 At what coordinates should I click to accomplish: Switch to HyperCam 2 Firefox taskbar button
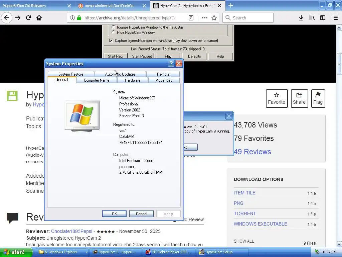coord(116,252)
